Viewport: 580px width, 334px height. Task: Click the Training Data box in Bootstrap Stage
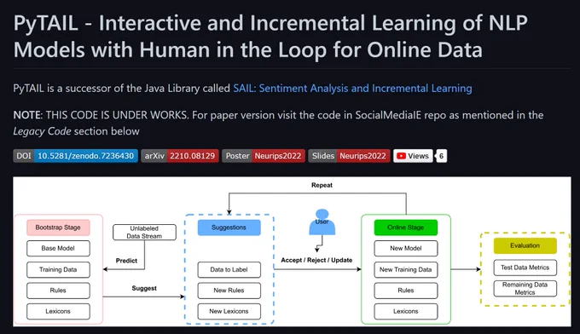click(x=58, y=270)
